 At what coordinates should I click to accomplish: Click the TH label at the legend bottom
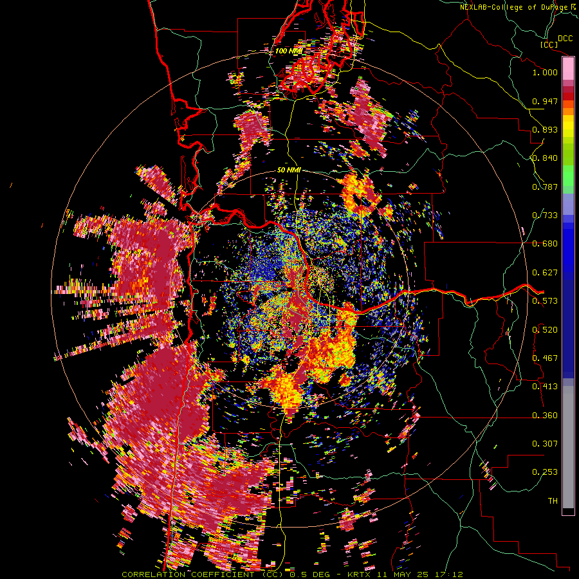pyautogui.click(x=553, y=501)
